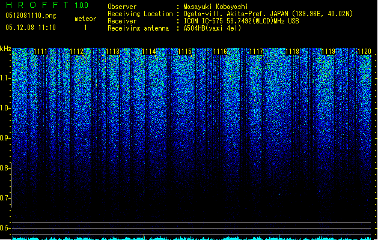378x240 pixels.
Task: Click the 'meteor' count label
Action: (85, 19)
